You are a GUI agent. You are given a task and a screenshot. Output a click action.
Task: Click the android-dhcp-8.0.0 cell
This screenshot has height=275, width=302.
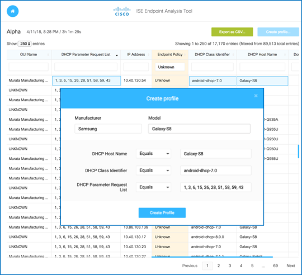pyautogui.click(x=207, y=237)
